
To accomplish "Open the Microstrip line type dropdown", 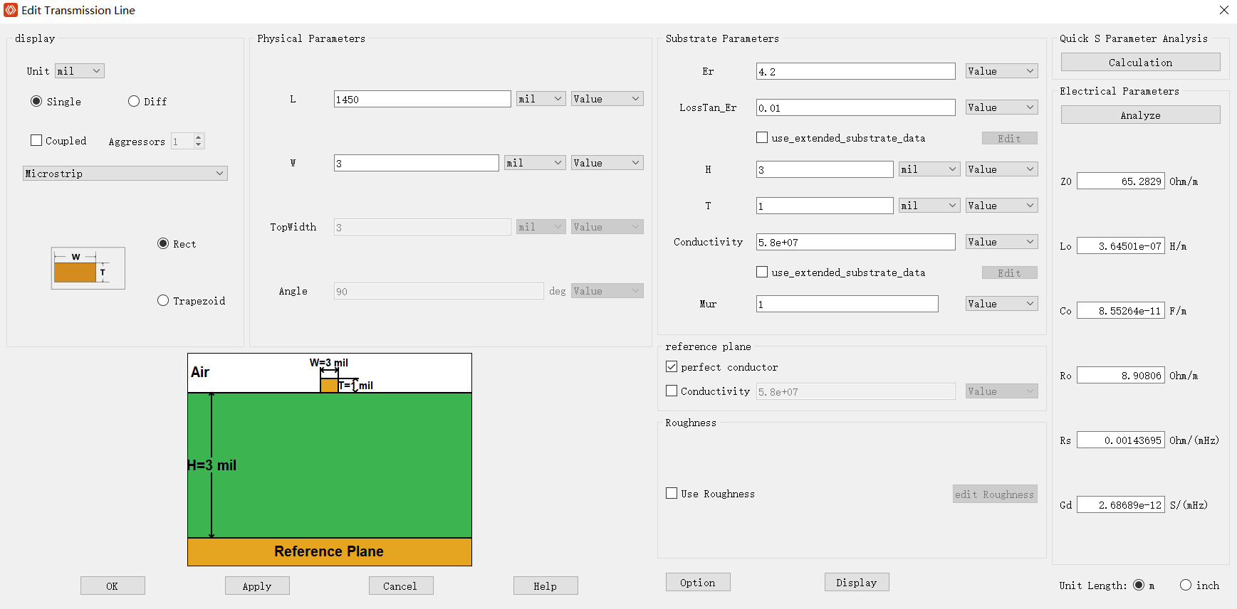I will (x=125, y=173).
